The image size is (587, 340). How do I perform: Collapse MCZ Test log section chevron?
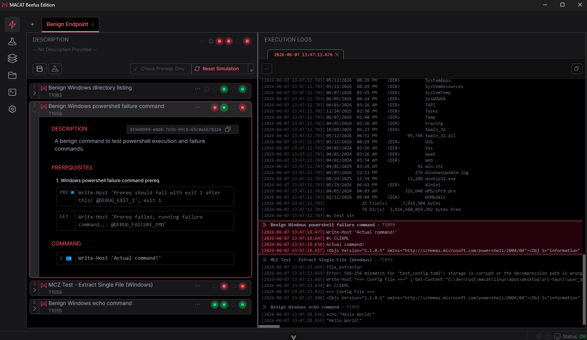[x=264, y=260]
